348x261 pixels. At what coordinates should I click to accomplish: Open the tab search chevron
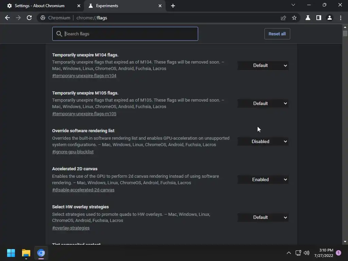[293, 5]
